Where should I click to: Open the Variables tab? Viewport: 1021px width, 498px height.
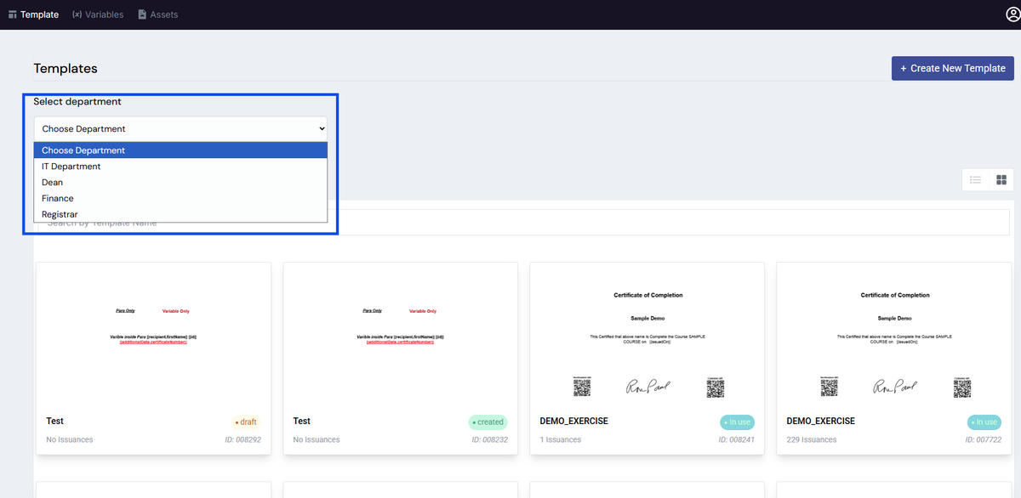click(x=98, y=14)
